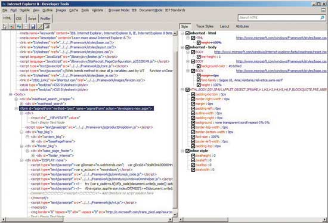Switch to the Script tab
Viewport: 328px width, 223px height.
point(32,18)
